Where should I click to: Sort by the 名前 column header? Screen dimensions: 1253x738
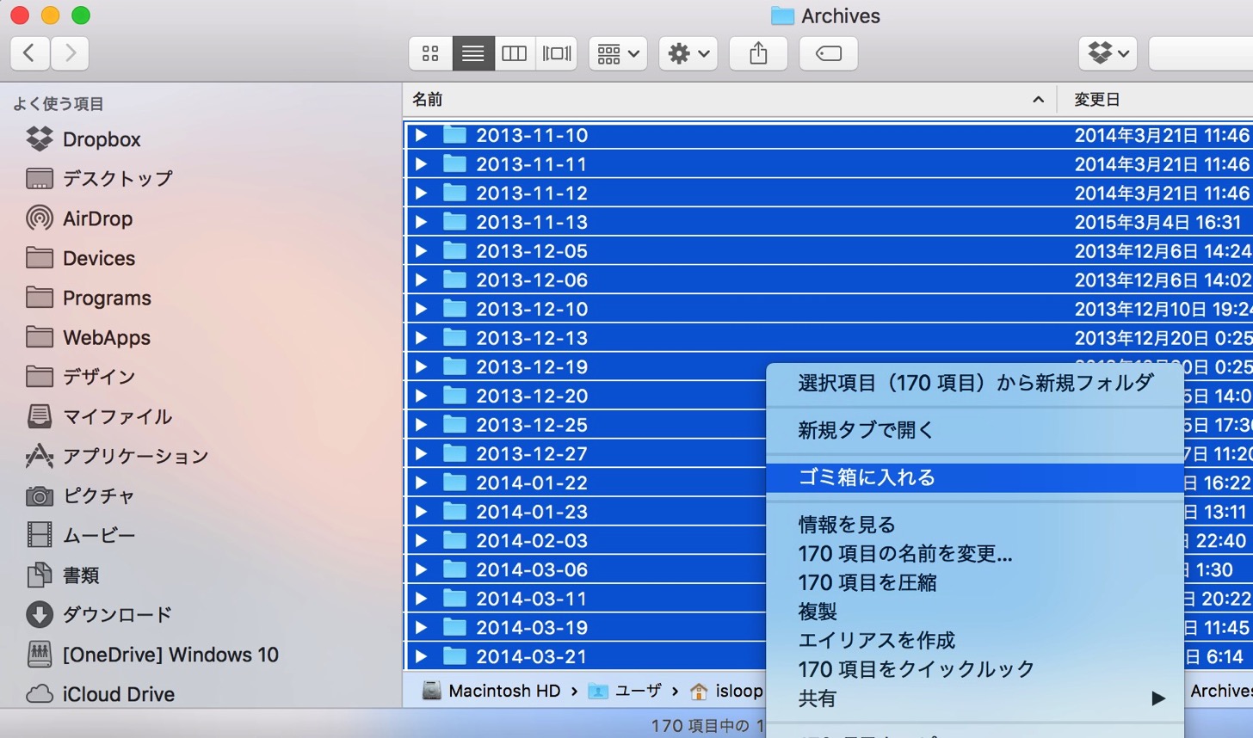click(x=729, y=100)
